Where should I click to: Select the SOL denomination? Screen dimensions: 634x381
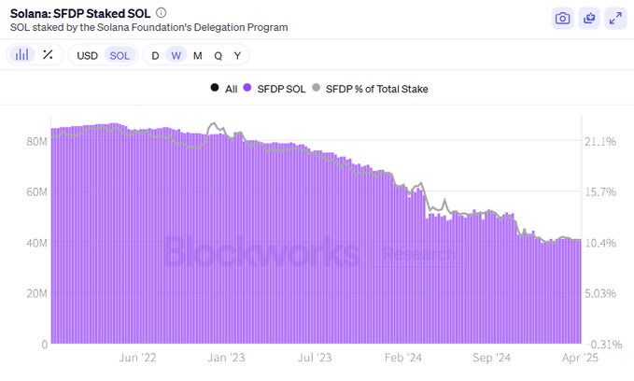click(x=120, y=55)
